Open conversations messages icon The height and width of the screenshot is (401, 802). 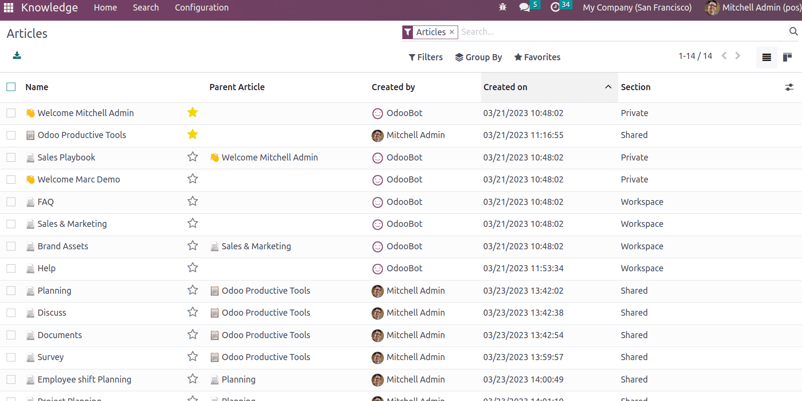coord(524,7)
